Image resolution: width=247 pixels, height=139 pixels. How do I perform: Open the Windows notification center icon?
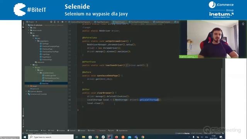click(221, 137)
